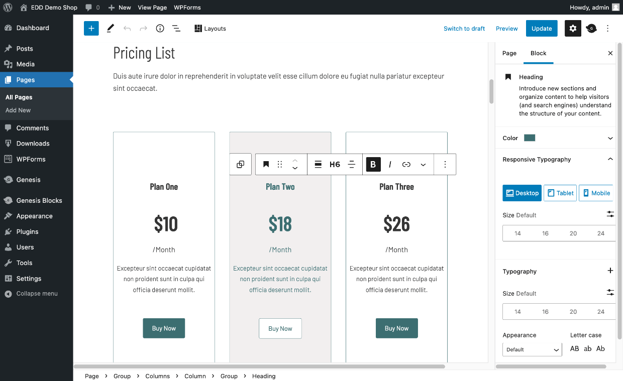Switch to the Page tab in sidebar
Viewport: 623px width, 381px height.
point(509,53)
